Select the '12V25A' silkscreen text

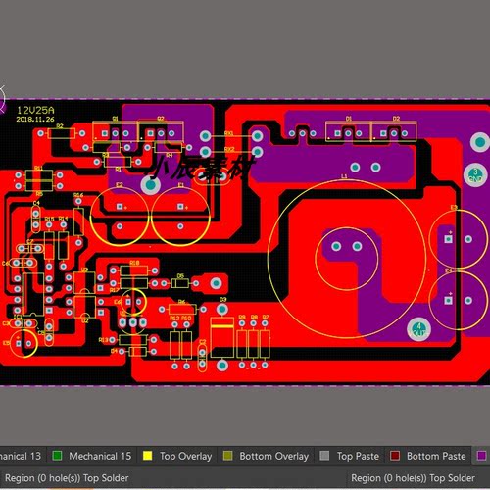[x=35, y=110]
